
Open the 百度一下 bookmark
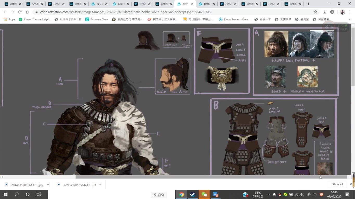pyautogui.click(x=263, y=19)
